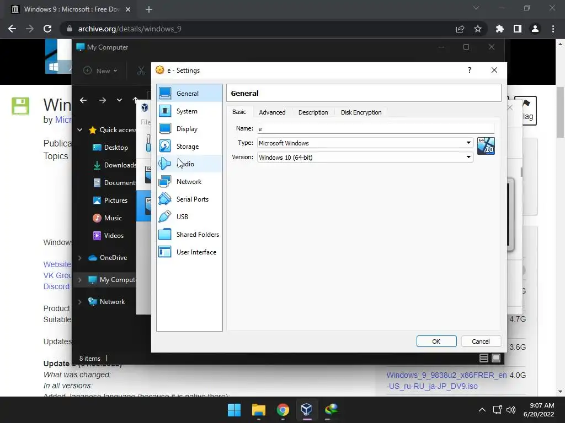Open the Audio settings category
Viewport: 565px width, 423px height.
tap(189, 164)
